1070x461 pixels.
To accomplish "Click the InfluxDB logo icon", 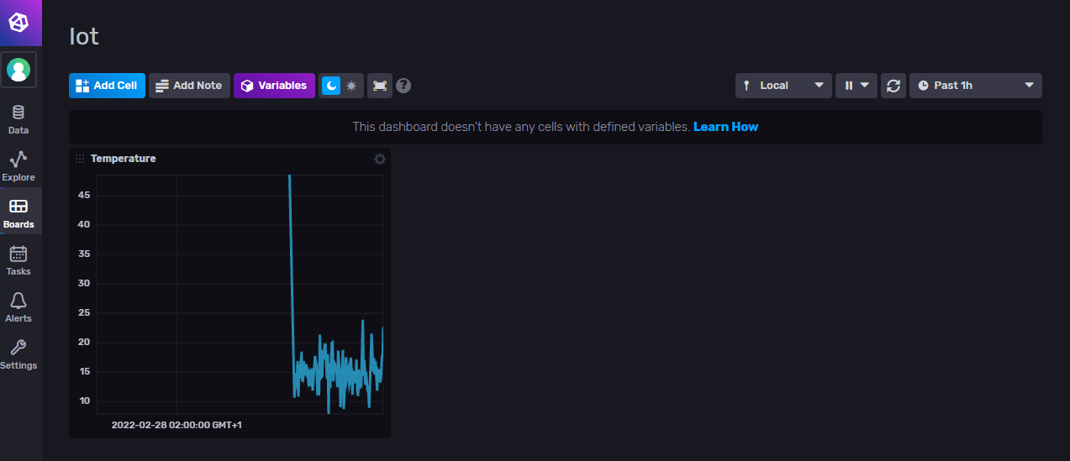I will (x=20, y=23).
